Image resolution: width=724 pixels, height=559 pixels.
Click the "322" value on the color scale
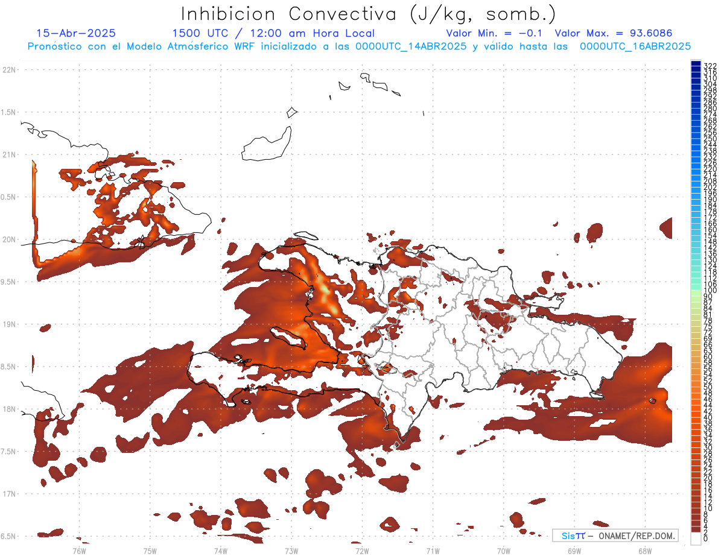[710, 66]
